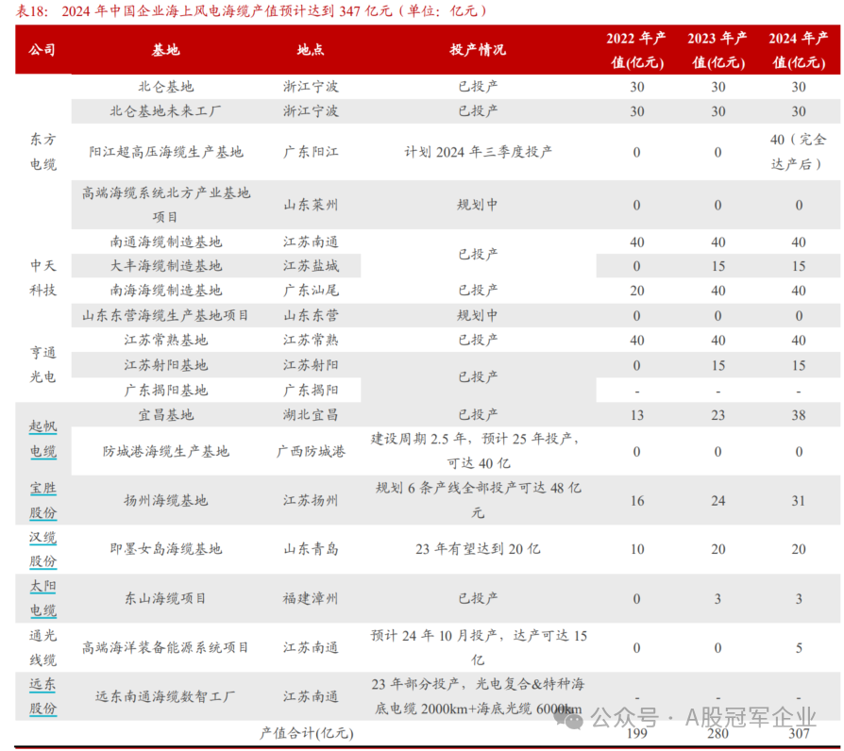
Task: Click the 2023年产值(亿元) column header
Action: pos(717,50)
